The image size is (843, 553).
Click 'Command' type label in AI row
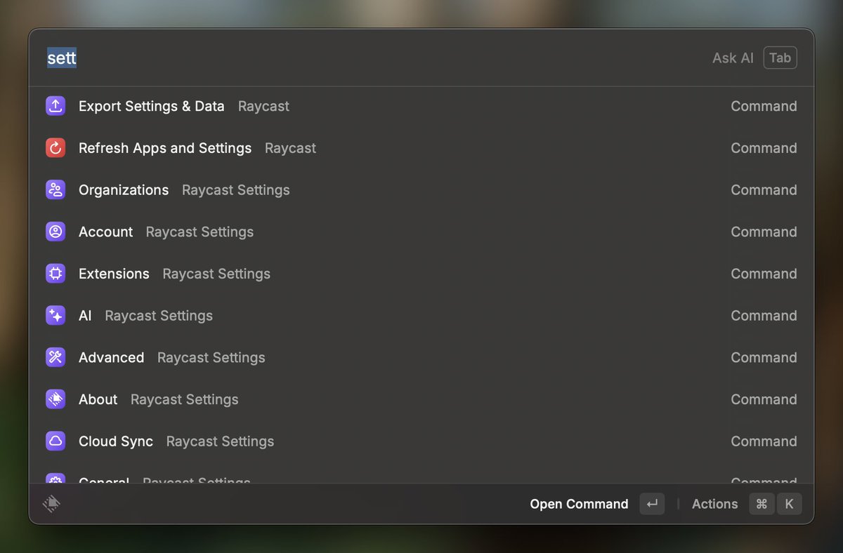point(764,316)
